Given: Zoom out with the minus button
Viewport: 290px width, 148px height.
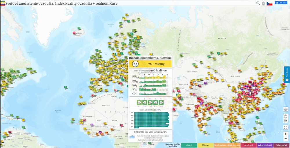Looking at the screenshot, I should tap(286, 139).
